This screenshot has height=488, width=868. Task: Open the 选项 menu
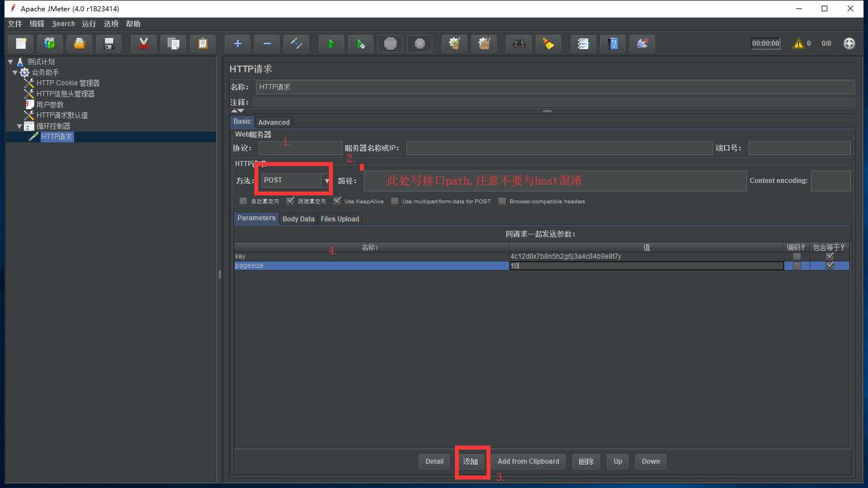point(111,24)
